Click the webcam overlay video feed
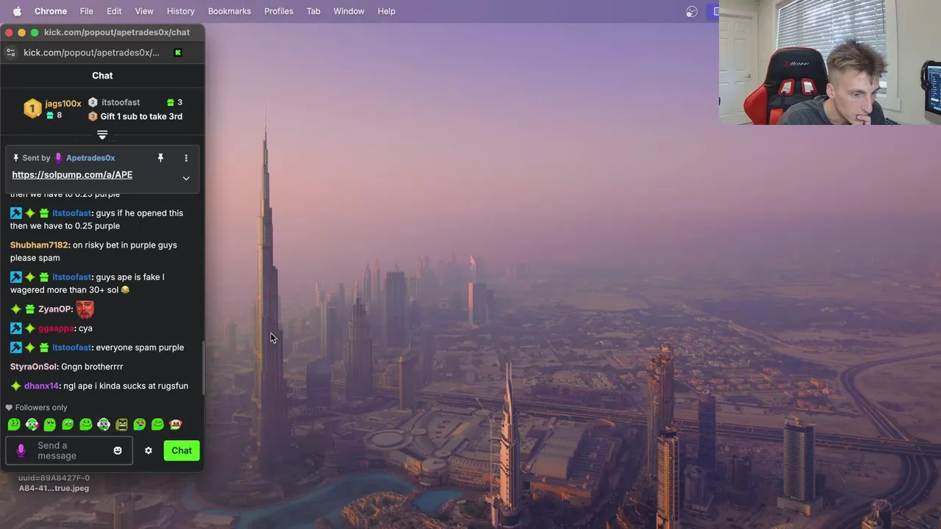 pos(830,62)
